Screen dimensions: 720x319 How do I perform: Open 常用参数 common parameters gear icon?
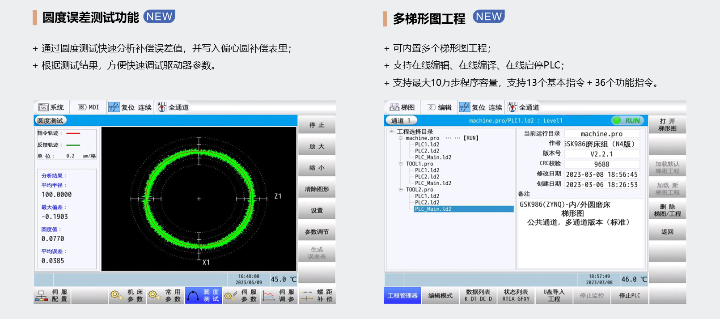[155, 296]
